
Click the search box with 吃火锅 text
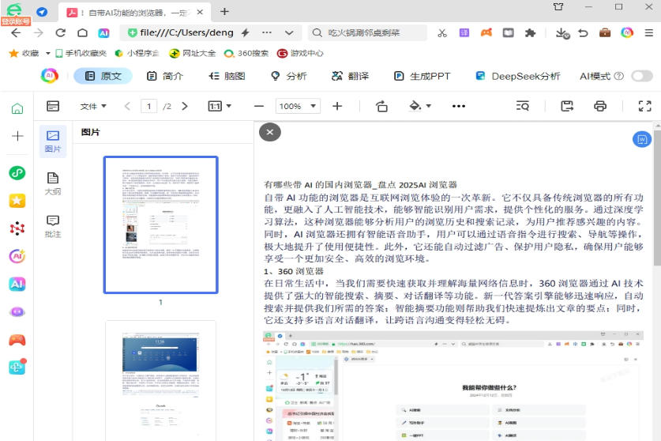click(x=367, y=33)
